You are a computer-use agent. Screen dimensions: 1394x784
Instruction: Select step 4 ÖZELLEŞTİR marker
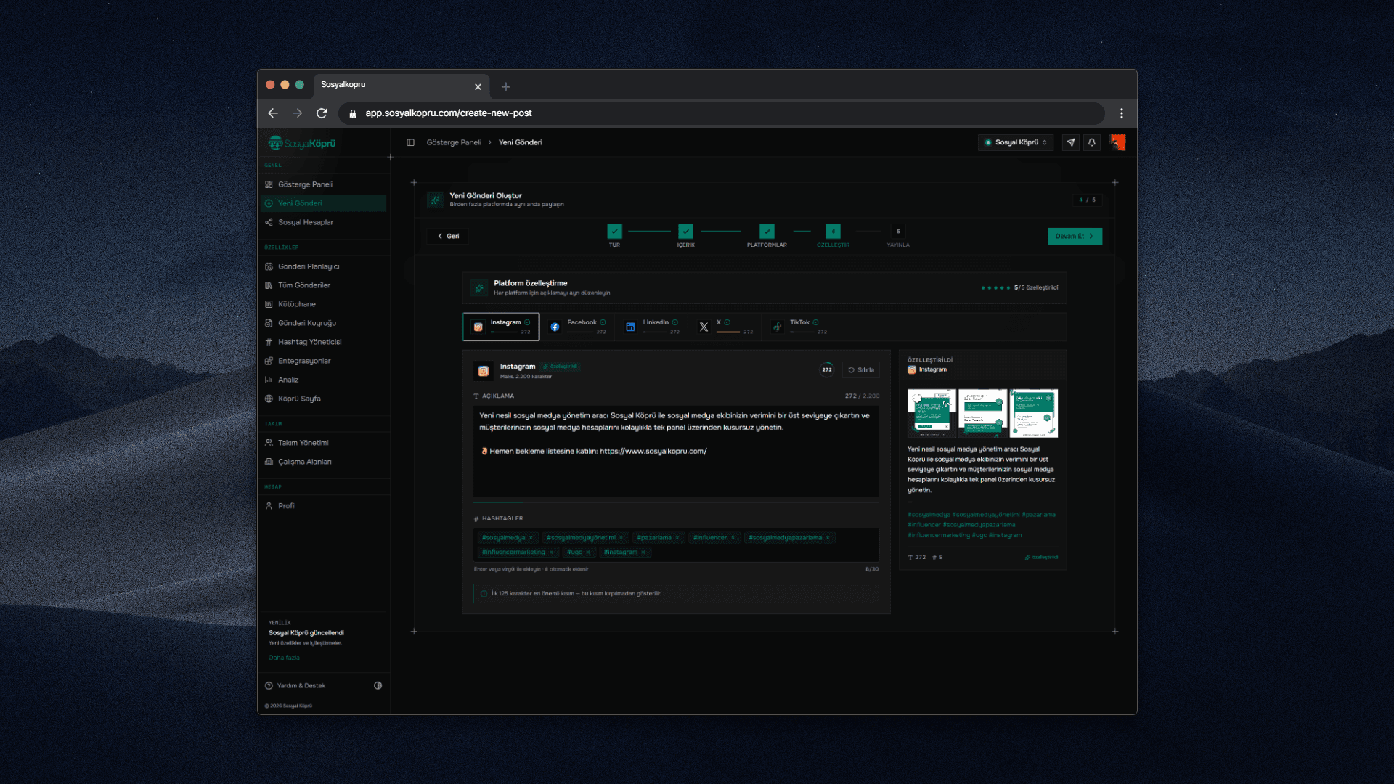click(833, 232)
